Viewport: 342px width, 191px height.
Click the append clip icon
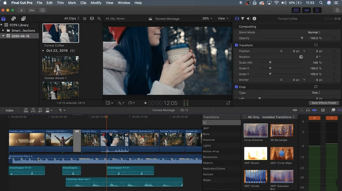(40, 110)
